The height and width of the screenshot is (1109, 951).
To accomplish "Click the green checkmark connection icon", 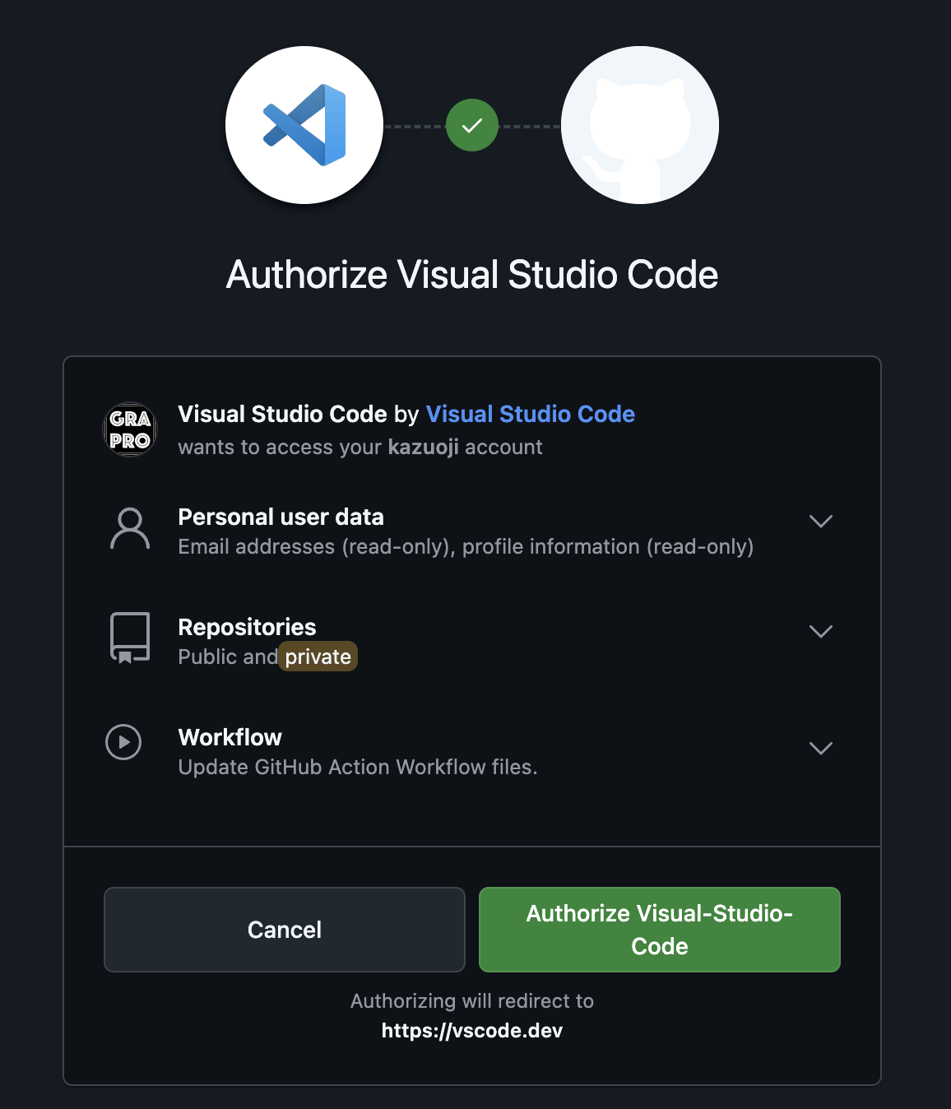I will pos(472,125).
